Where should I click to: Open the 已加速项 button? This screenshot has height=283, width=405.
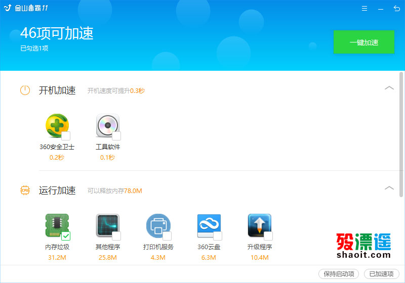pyautogui.click(x=382, y=274)
